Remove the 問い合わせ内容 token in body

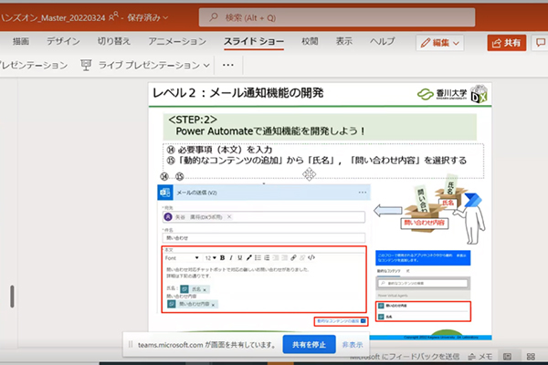click(213, 305)
